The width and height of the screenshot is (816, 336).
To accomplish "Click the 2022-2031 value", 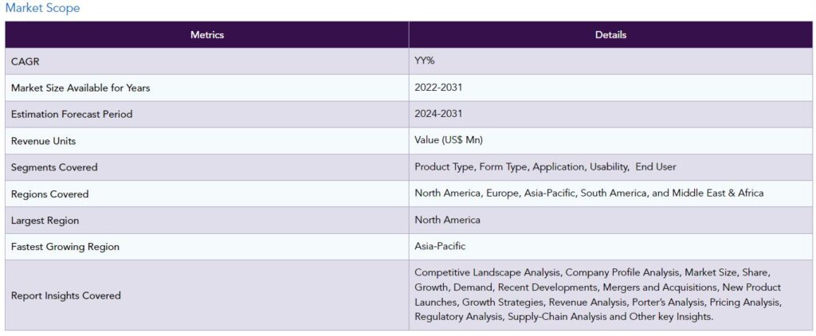I will pos(438,88).
